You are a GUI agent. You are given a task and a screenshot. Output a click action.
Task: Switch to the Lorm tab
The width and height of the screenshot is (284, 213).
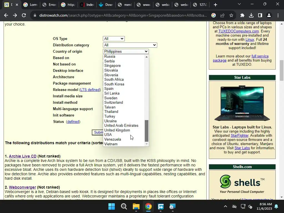[31, 5]
